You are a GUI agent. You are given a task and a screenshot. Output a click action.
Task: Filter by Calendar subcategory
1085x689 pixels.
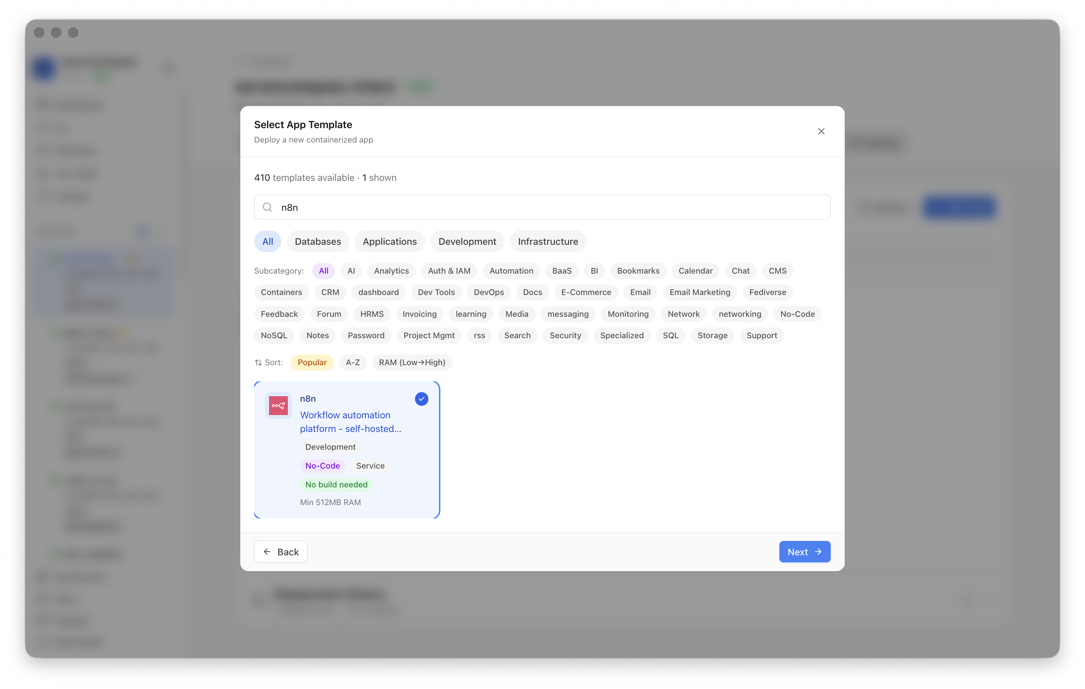pyautogui.click(x=695, y=271)
